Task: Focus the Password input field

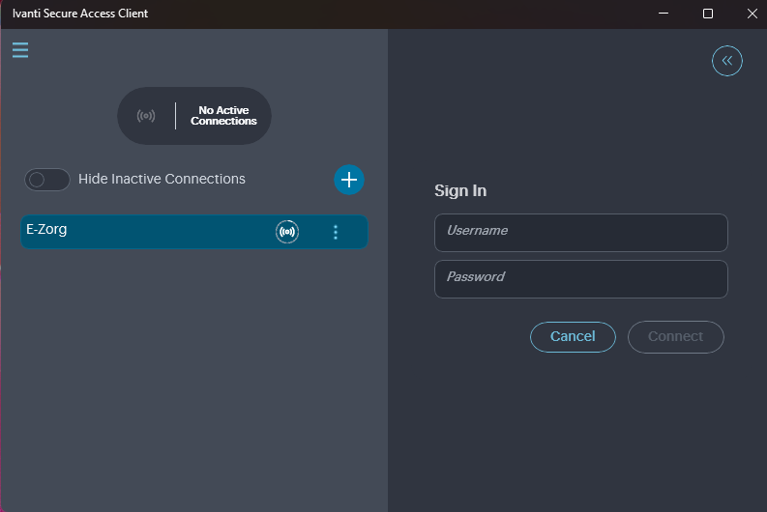Action: click(x=580, y=278)
